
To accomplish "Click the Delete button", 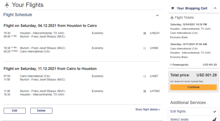I will point(41,111).
